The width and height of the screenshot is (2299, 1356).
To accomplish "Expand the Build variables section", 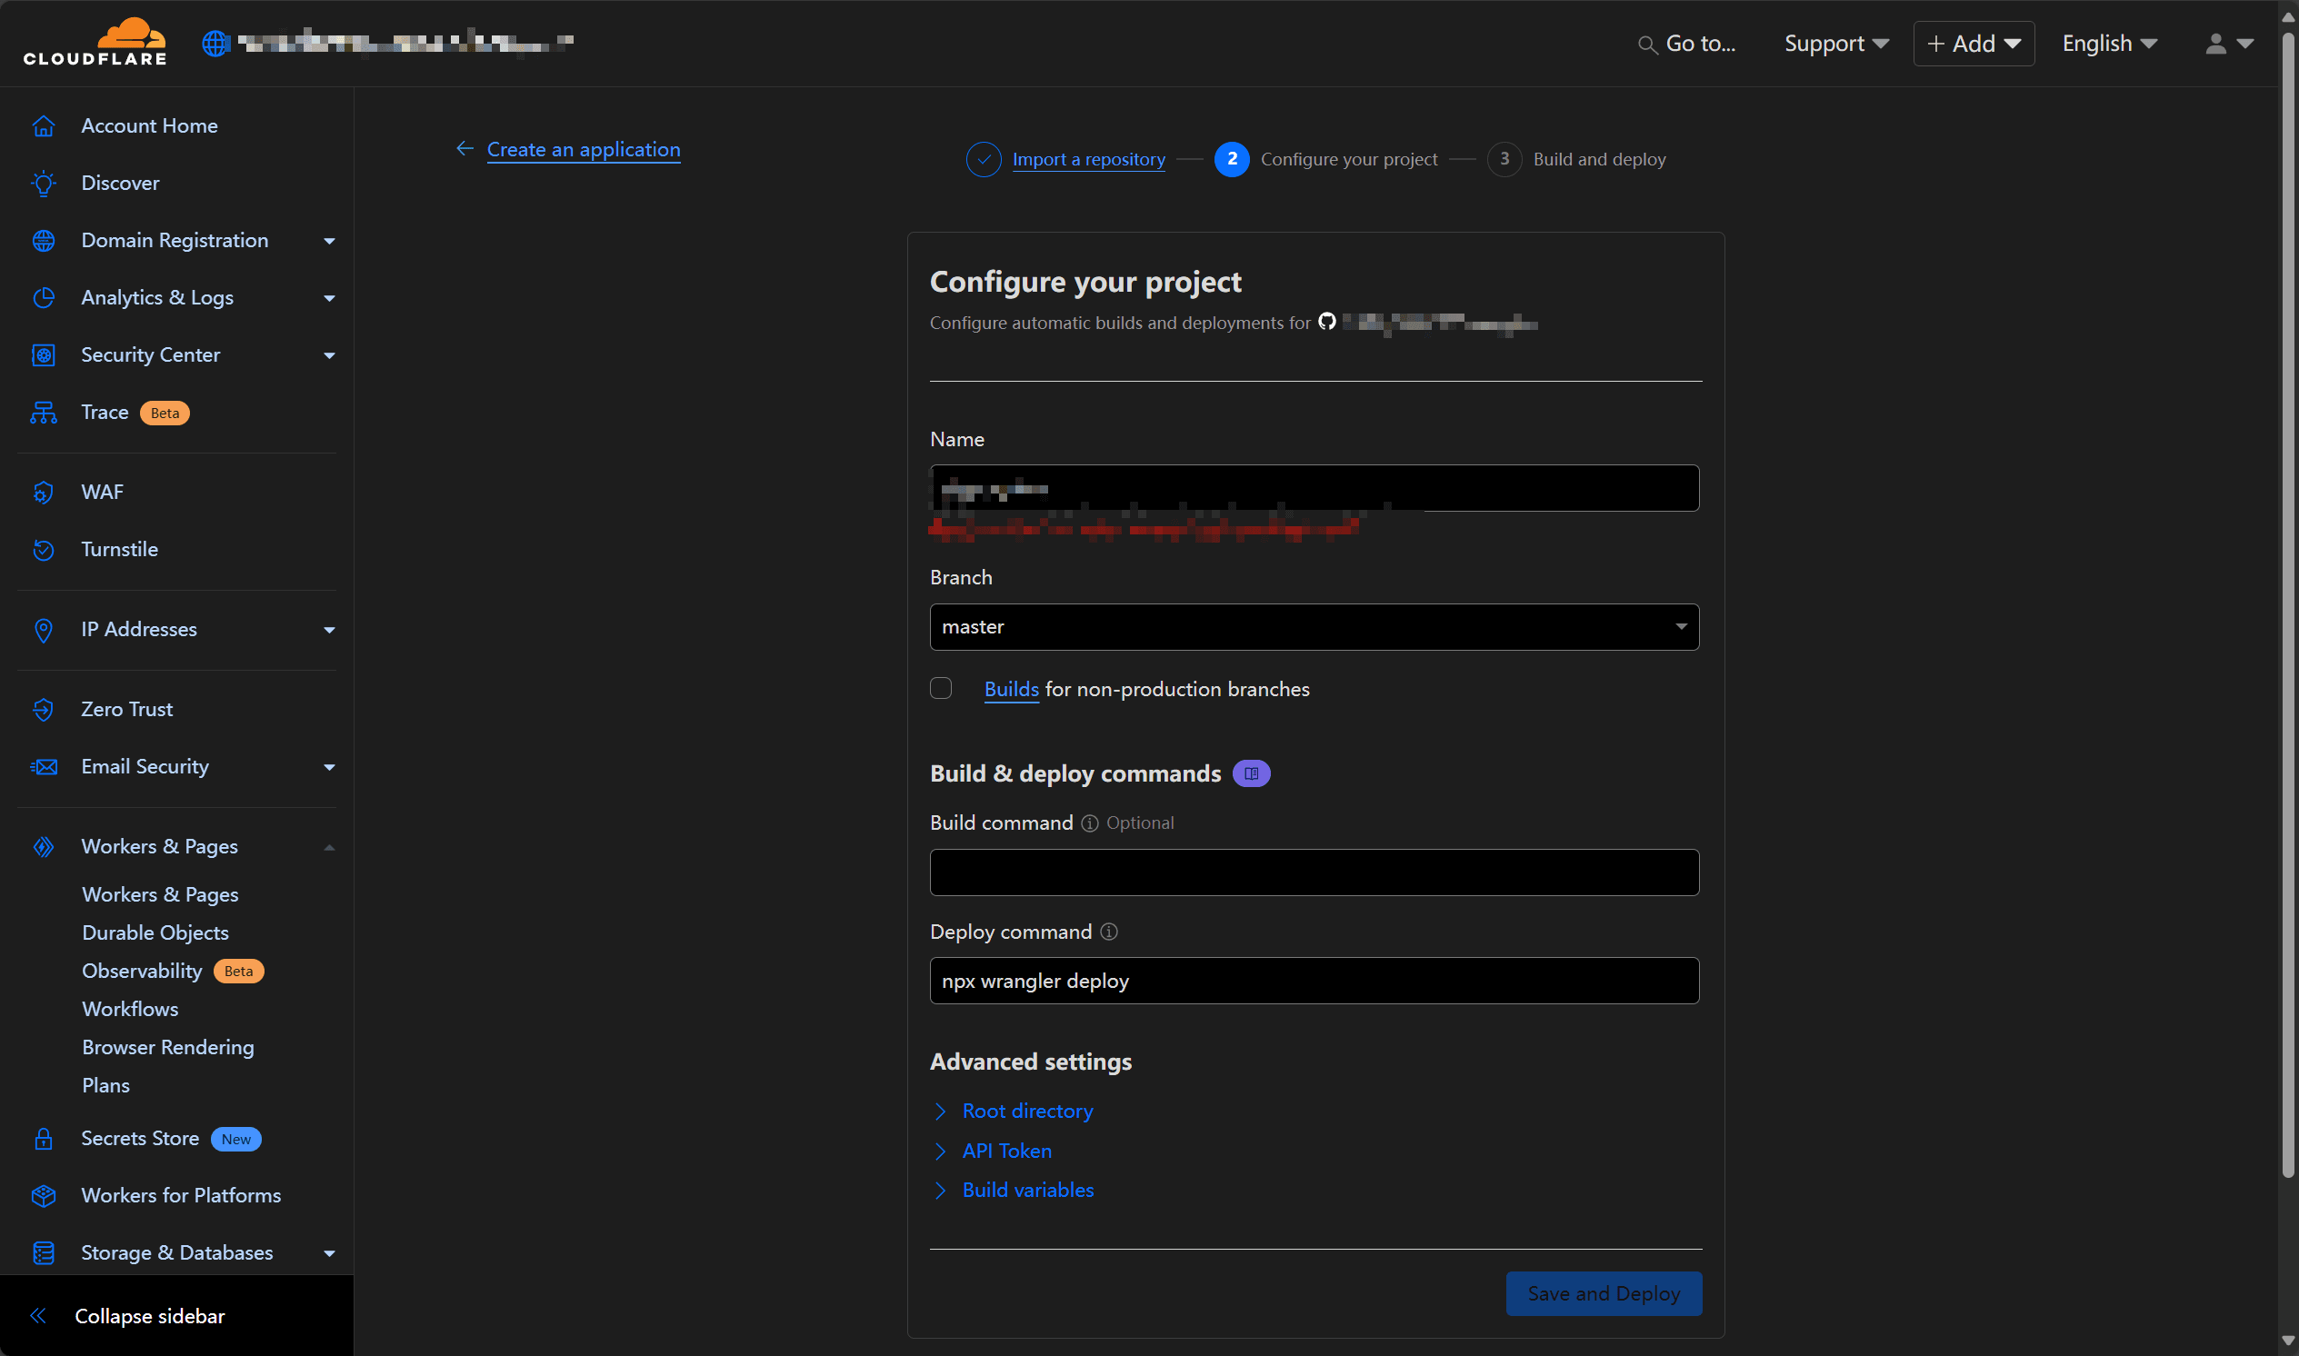I will (1027, 1191).
